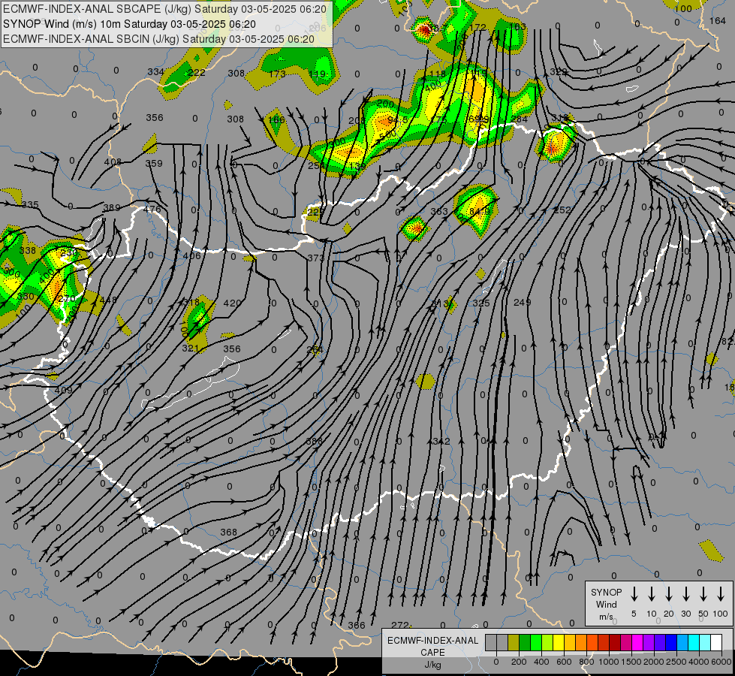Click the 30 m/s wind arrow symbol
The image size is (735, 676).
pos(685,594)
